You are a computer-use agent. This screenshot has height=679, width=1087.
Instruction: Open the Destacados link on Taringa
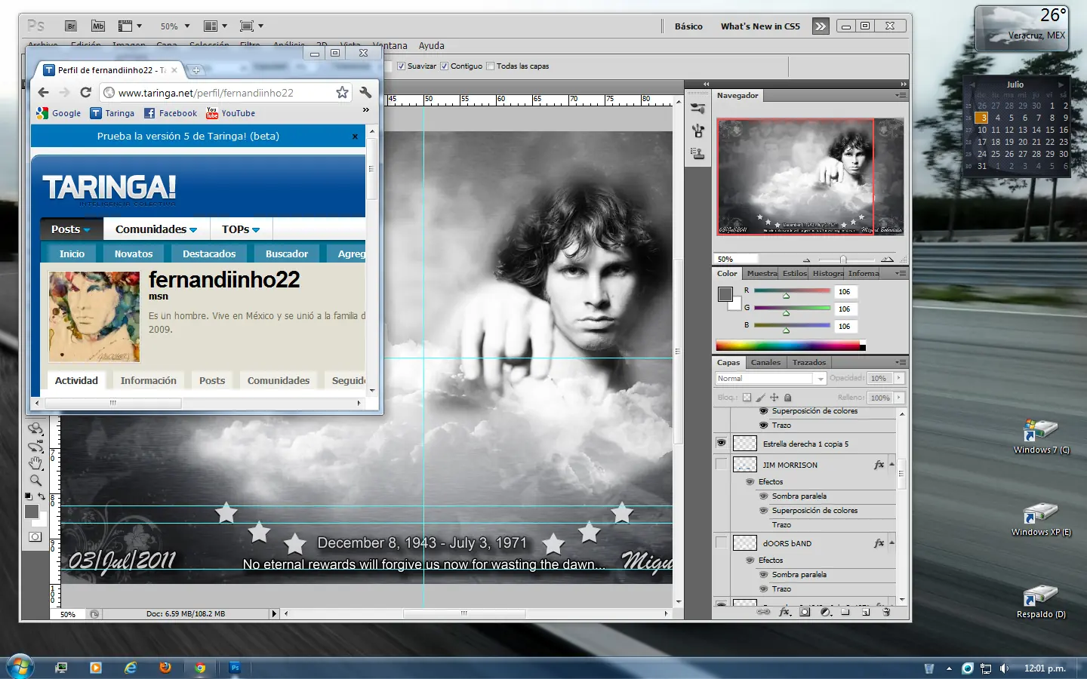(209, 253)
